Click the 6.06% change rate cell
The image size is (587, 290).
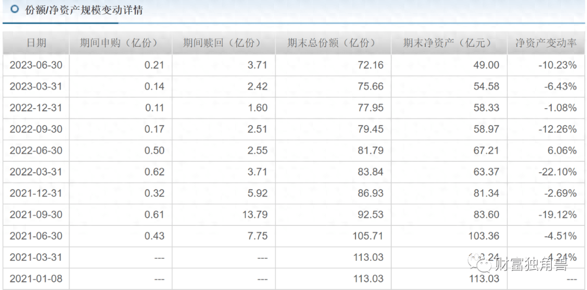(x=562, y=150)
